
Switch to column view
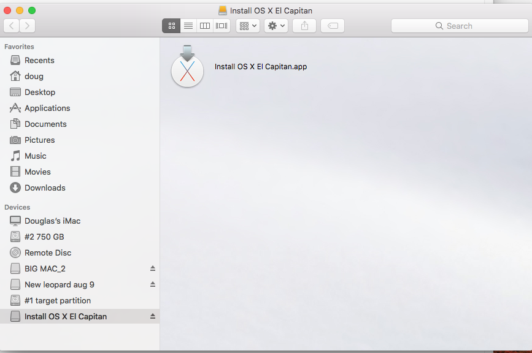205,26
